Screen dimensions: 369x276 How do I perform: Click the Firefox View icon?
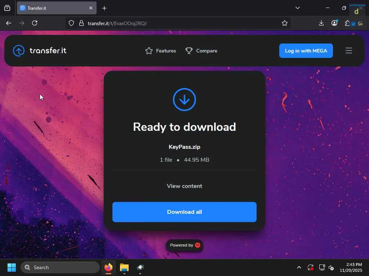click(7, 8)
